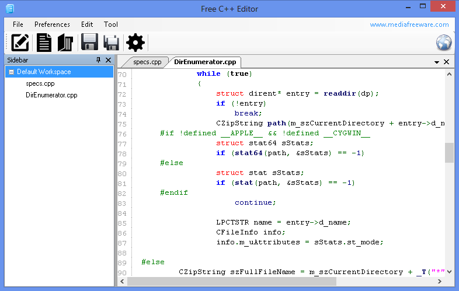This screenshot has width=459, height=291.
Task: Click line number 76 in the gutter
Action: (122, 134)
